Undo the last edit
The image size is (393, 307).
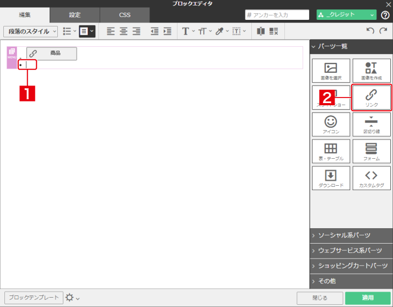tap(370, 31)
